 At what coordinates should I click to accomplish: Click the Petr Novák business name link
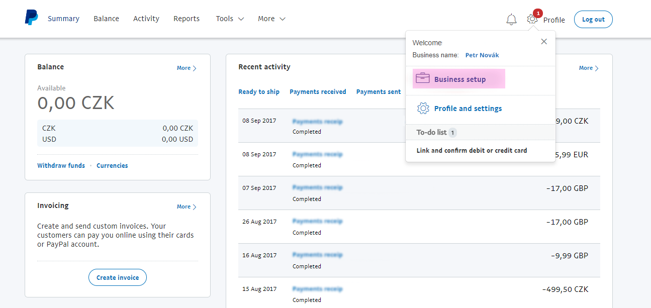click(482, 55)
